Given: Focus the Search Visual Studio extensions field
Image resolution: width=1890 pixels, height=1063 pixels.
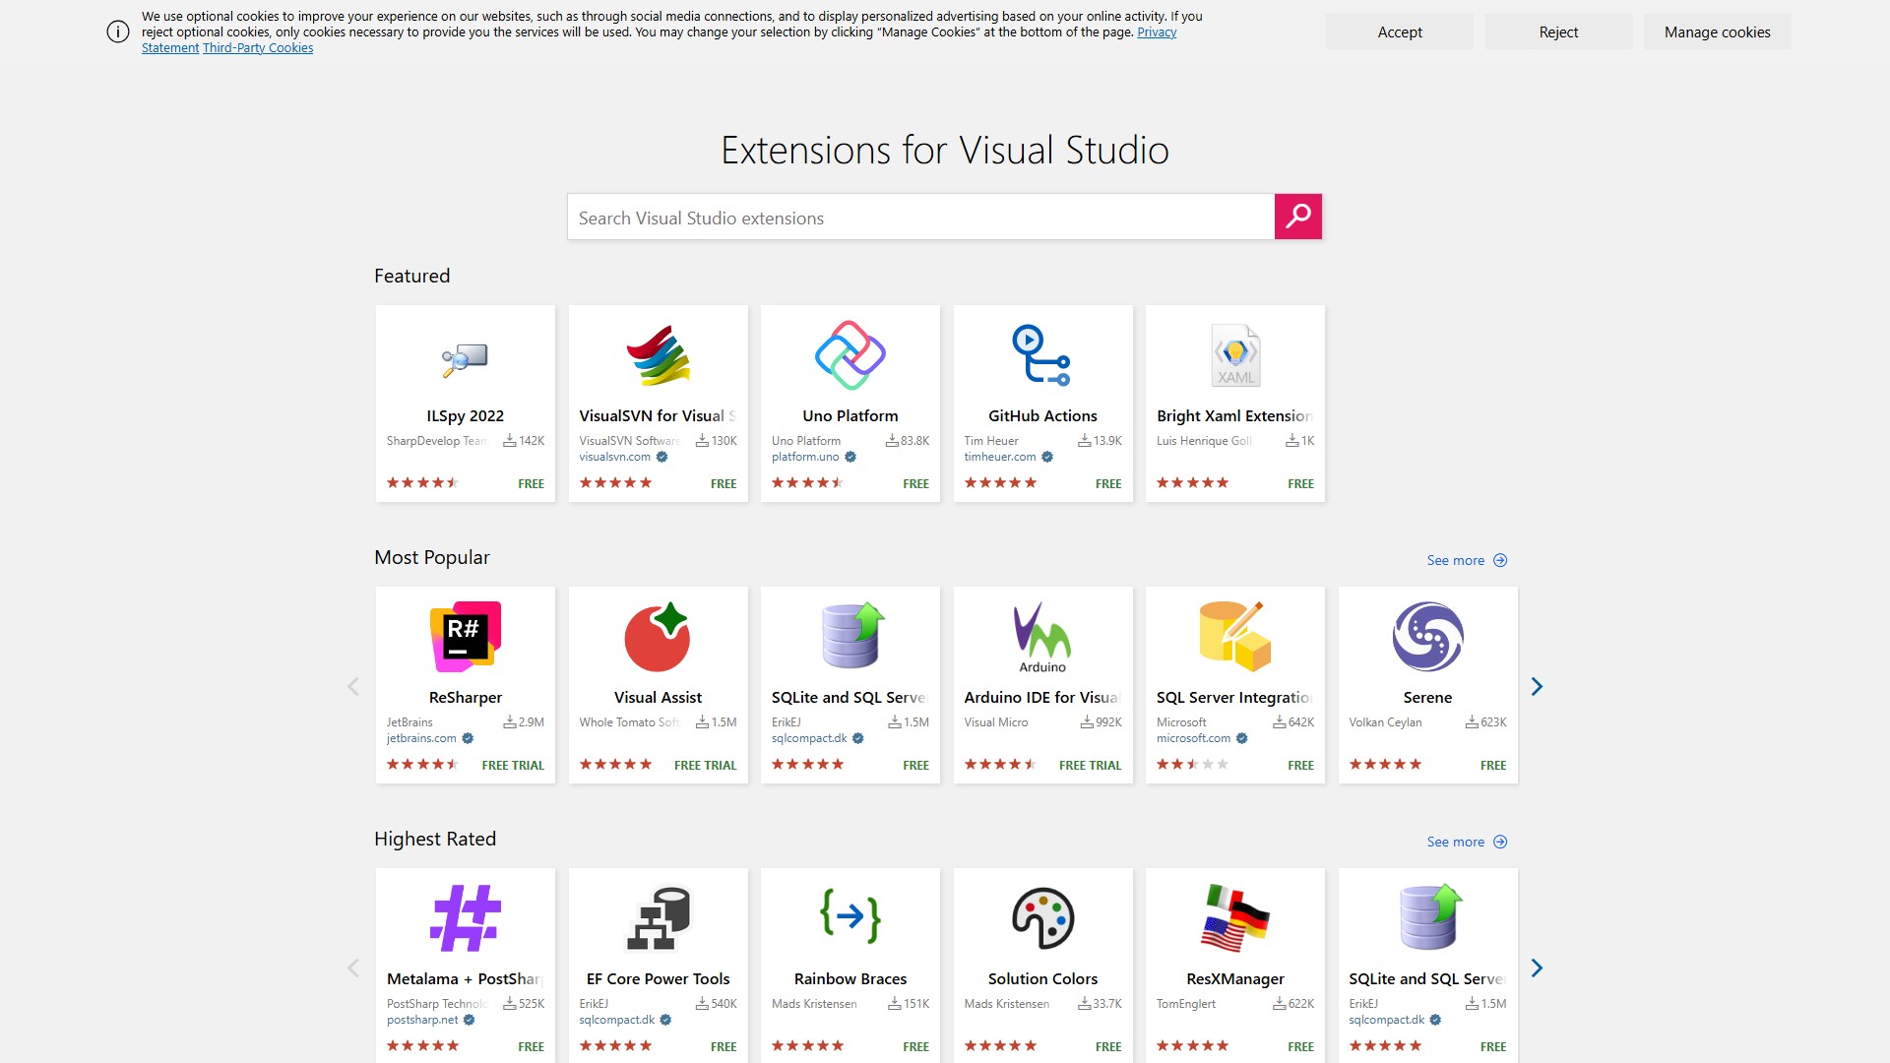Looking at the screenshot, I should [x=920, y=218].
